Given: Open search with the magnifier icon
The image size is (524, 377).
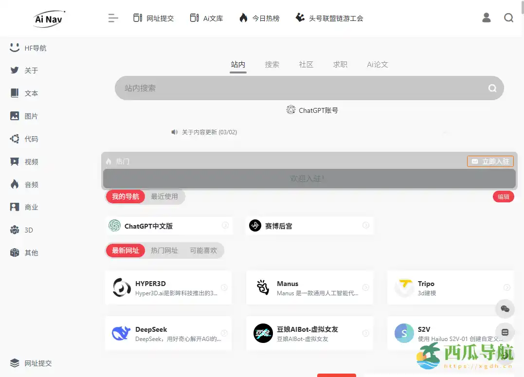Looking at the screenshot, I should tap(509, 18).
